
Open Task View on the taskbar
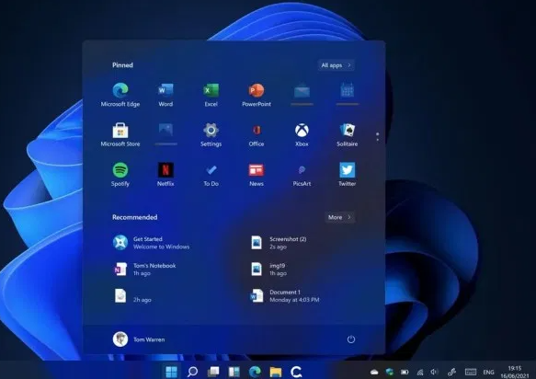[x=213, y=372]
